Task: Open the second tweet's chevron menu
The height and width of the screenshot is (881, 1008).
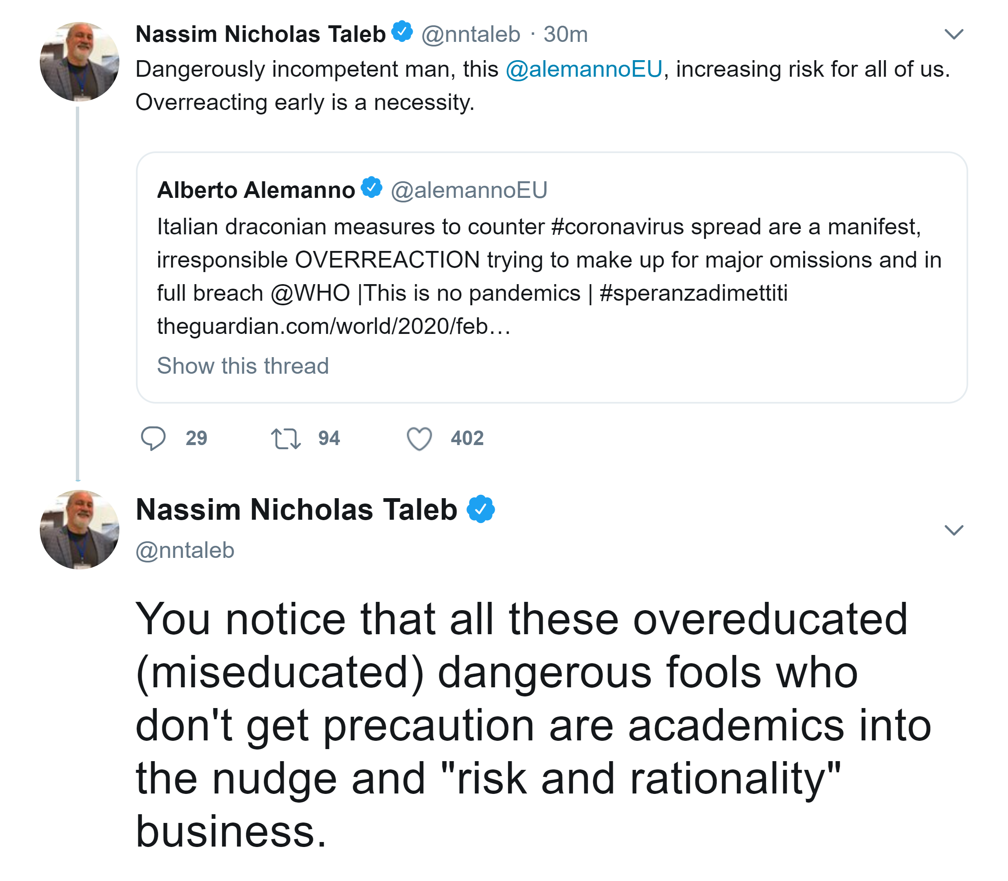Action: click(953, 530)
